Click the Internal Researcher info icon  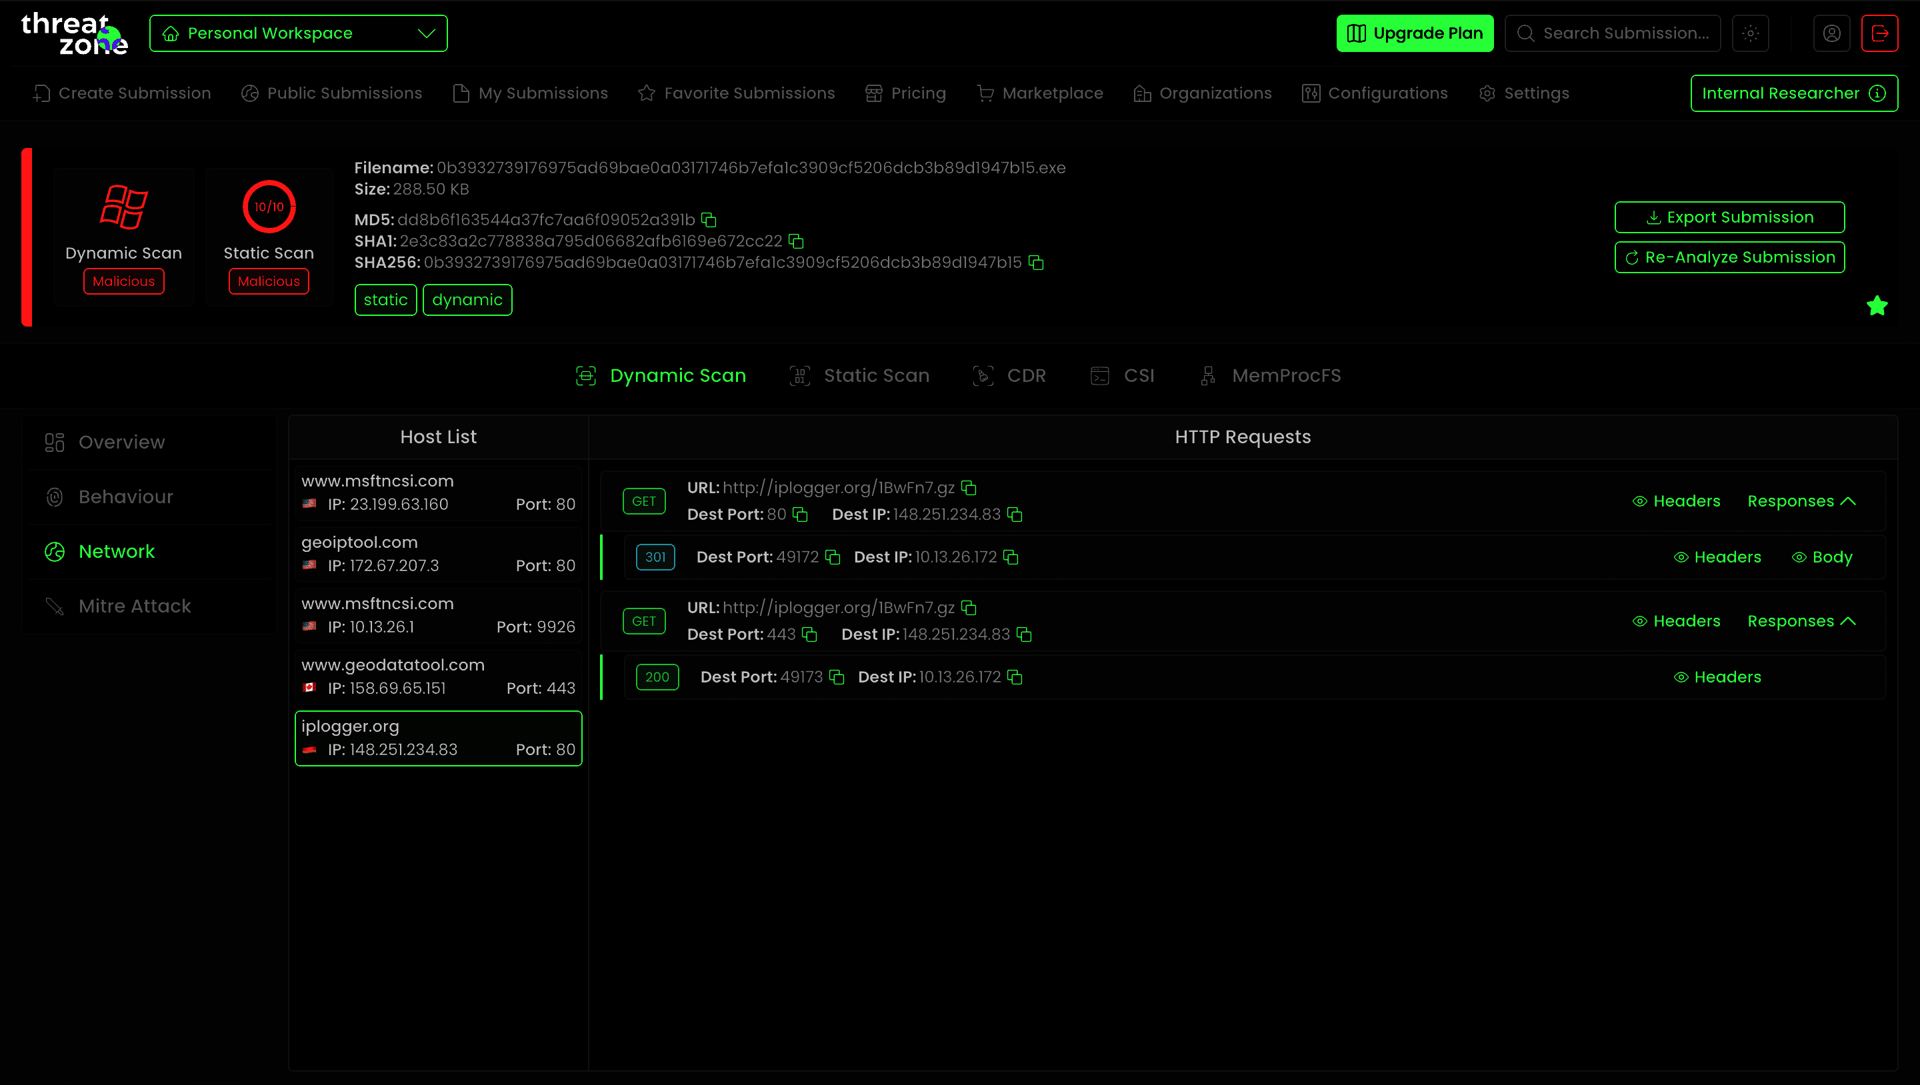click(x=1877, y=93)
